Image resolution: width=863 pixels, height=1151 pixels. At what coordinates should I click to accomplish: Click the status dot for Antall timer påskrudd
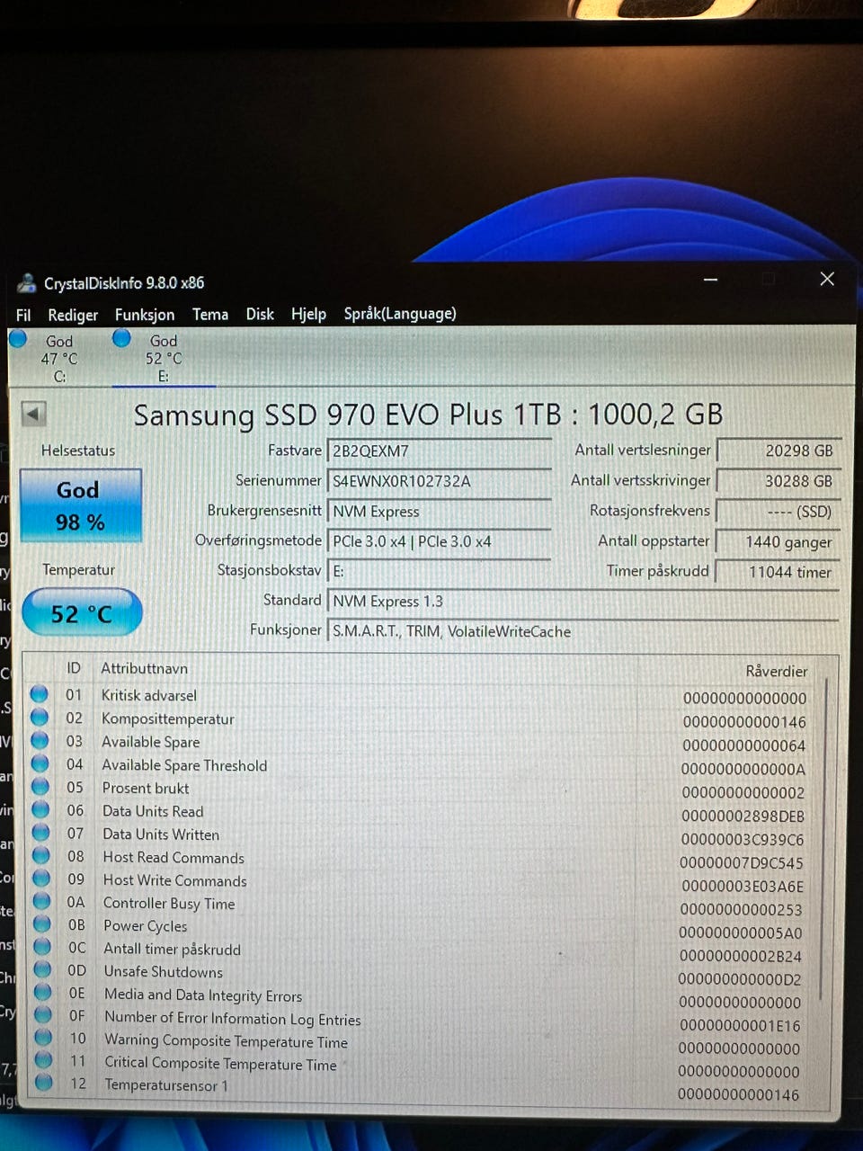coord(42,947)
